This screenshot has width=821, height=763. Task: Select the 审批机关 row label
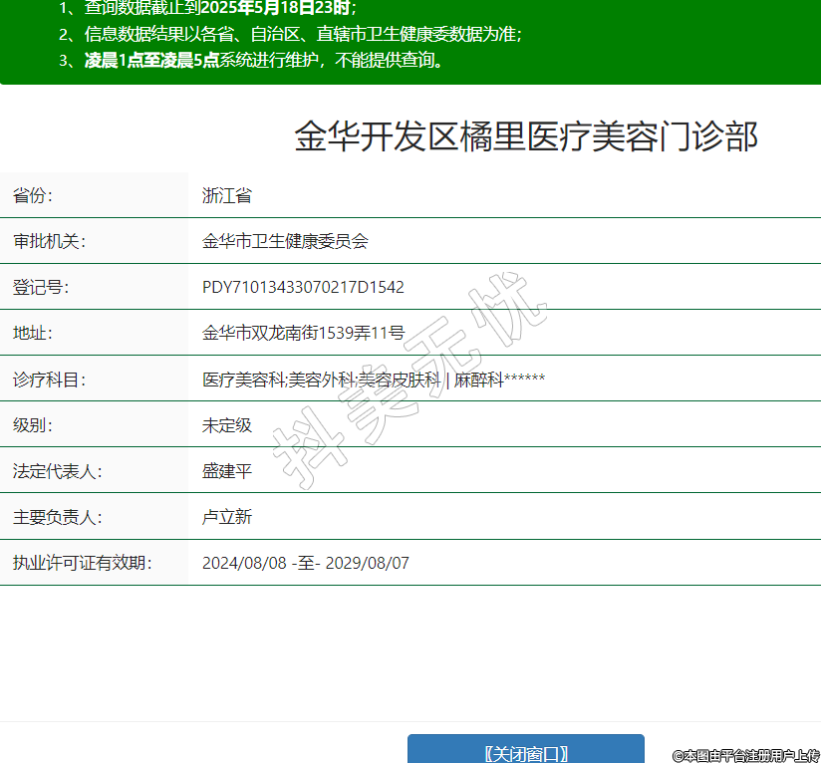pyautogui.click(x=49, y=241)
